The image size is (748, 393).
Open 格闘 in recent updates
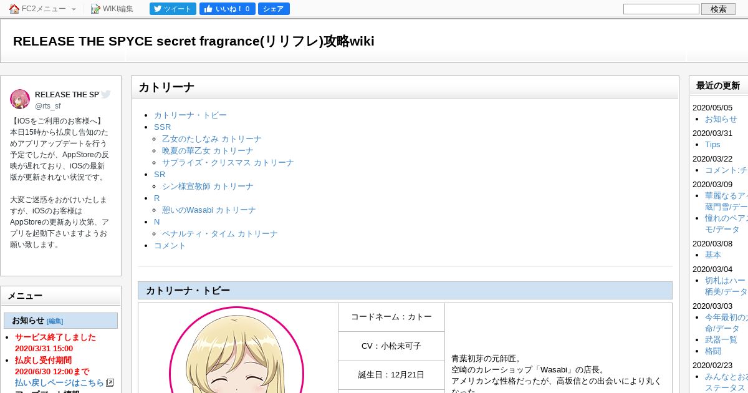[x=713, y=351]
